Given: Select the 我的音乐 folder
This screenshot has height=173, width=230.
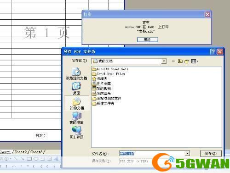Looking at the screenshot, I should point(101,93).
